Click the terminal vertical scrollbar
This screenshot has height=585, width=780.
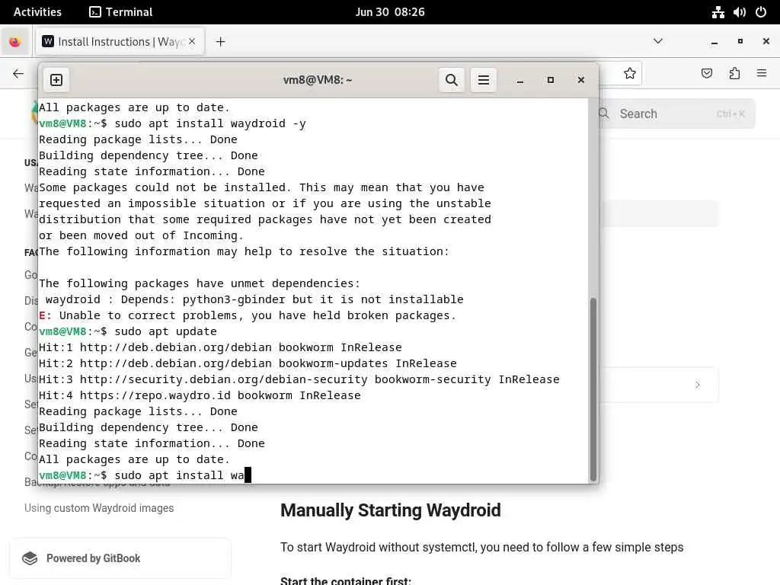coord(593,388)
